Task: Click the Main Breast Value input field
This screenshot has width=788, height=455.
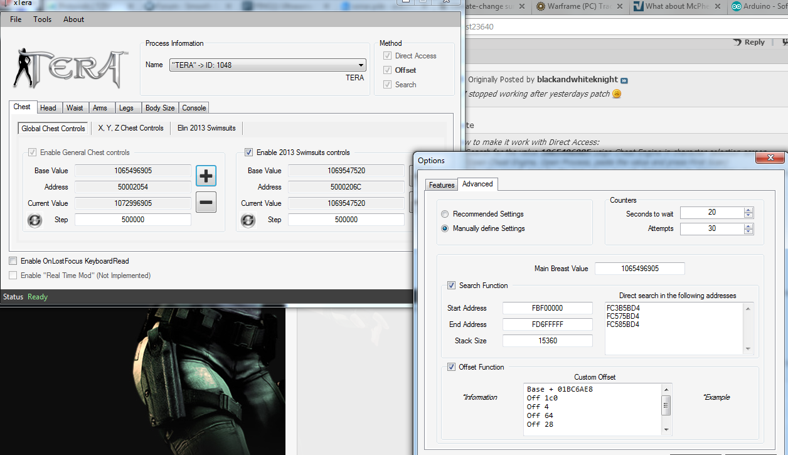Action: click(639, 269)
